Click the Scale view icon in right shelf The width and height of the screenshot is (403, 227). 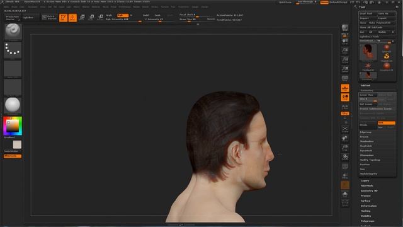[345, 148]
